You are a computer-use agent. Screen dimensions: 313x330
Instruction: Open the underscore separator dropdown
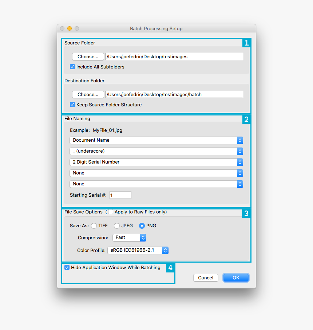[156, 151]
